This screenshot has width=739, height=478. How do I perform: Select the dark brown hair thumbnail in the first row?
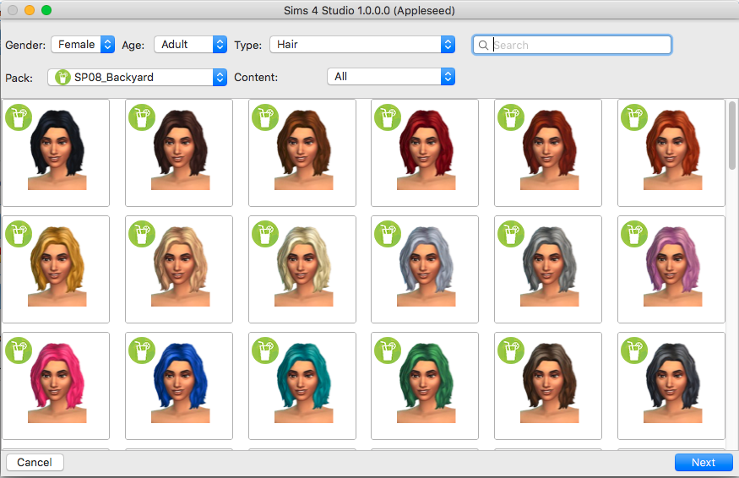[179, 153]
